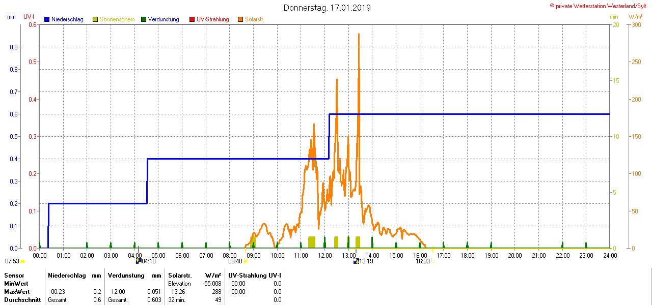The height and width of the screenshot is (305, 652).
Task: Click the 08:40 sunrise time label
Action: [235, 261]
